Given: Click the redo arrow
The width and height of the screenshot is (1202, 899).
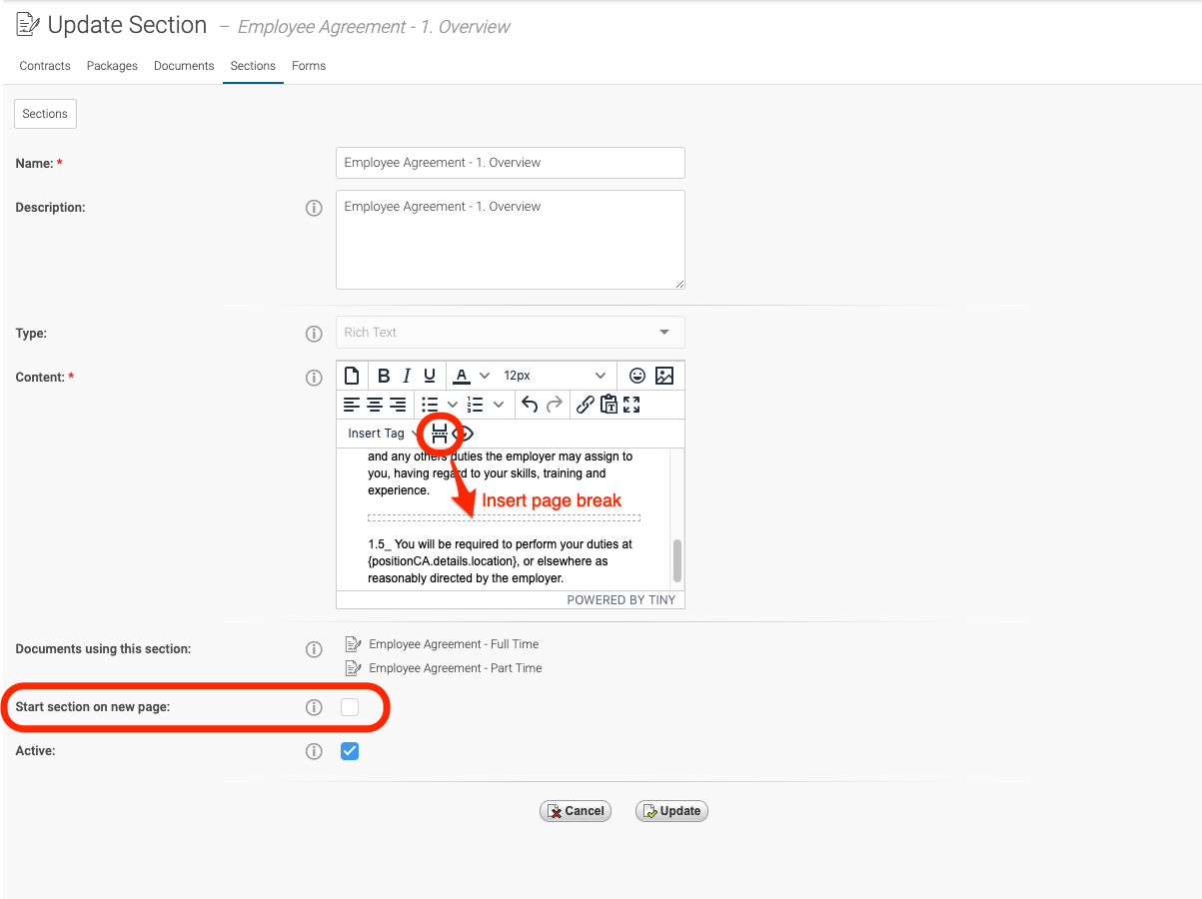Looking at the screenshot, I should [x=554, y=405].
